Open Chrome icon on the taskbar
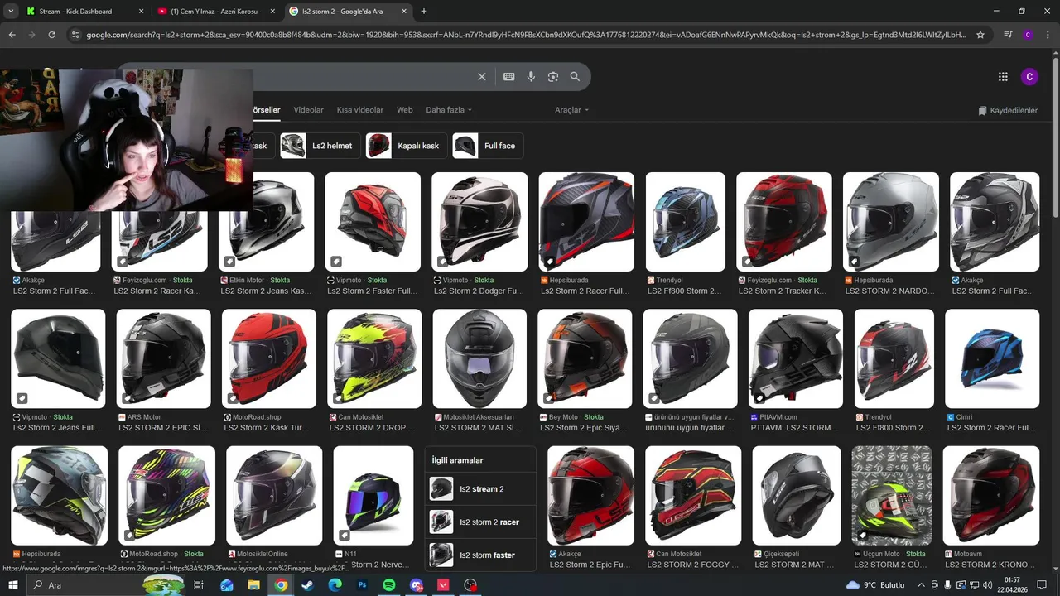This screenshot has height=596, width=1060. pos(282,585)
